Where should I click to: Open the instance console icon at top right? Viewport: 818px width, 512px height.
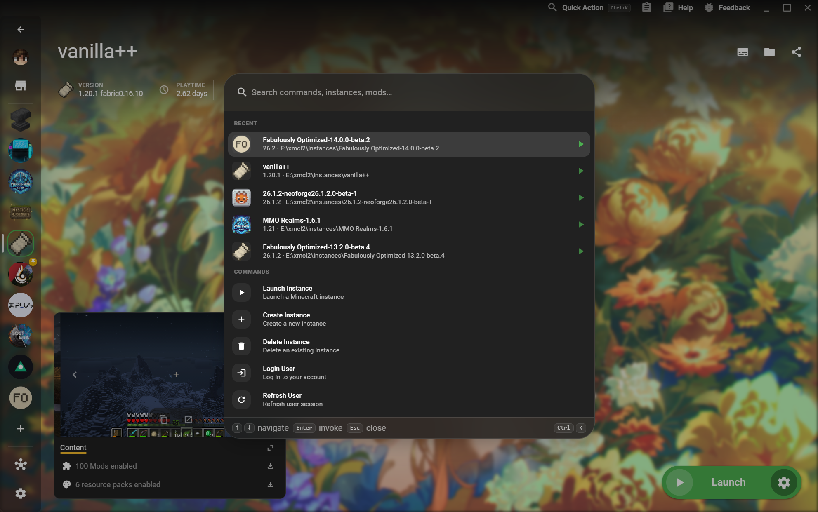[x=743, y=52]
